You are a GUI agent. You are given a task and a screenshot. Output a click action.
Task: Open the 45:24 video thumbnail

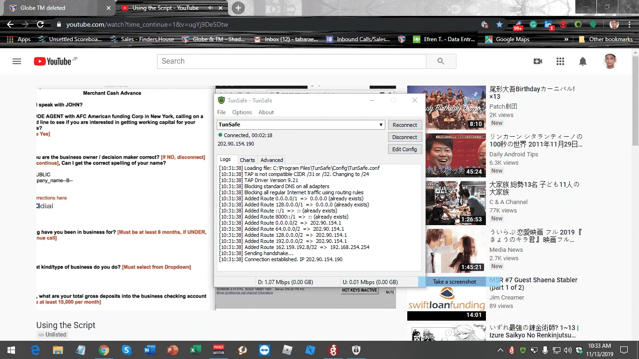[x=447, y=155]
